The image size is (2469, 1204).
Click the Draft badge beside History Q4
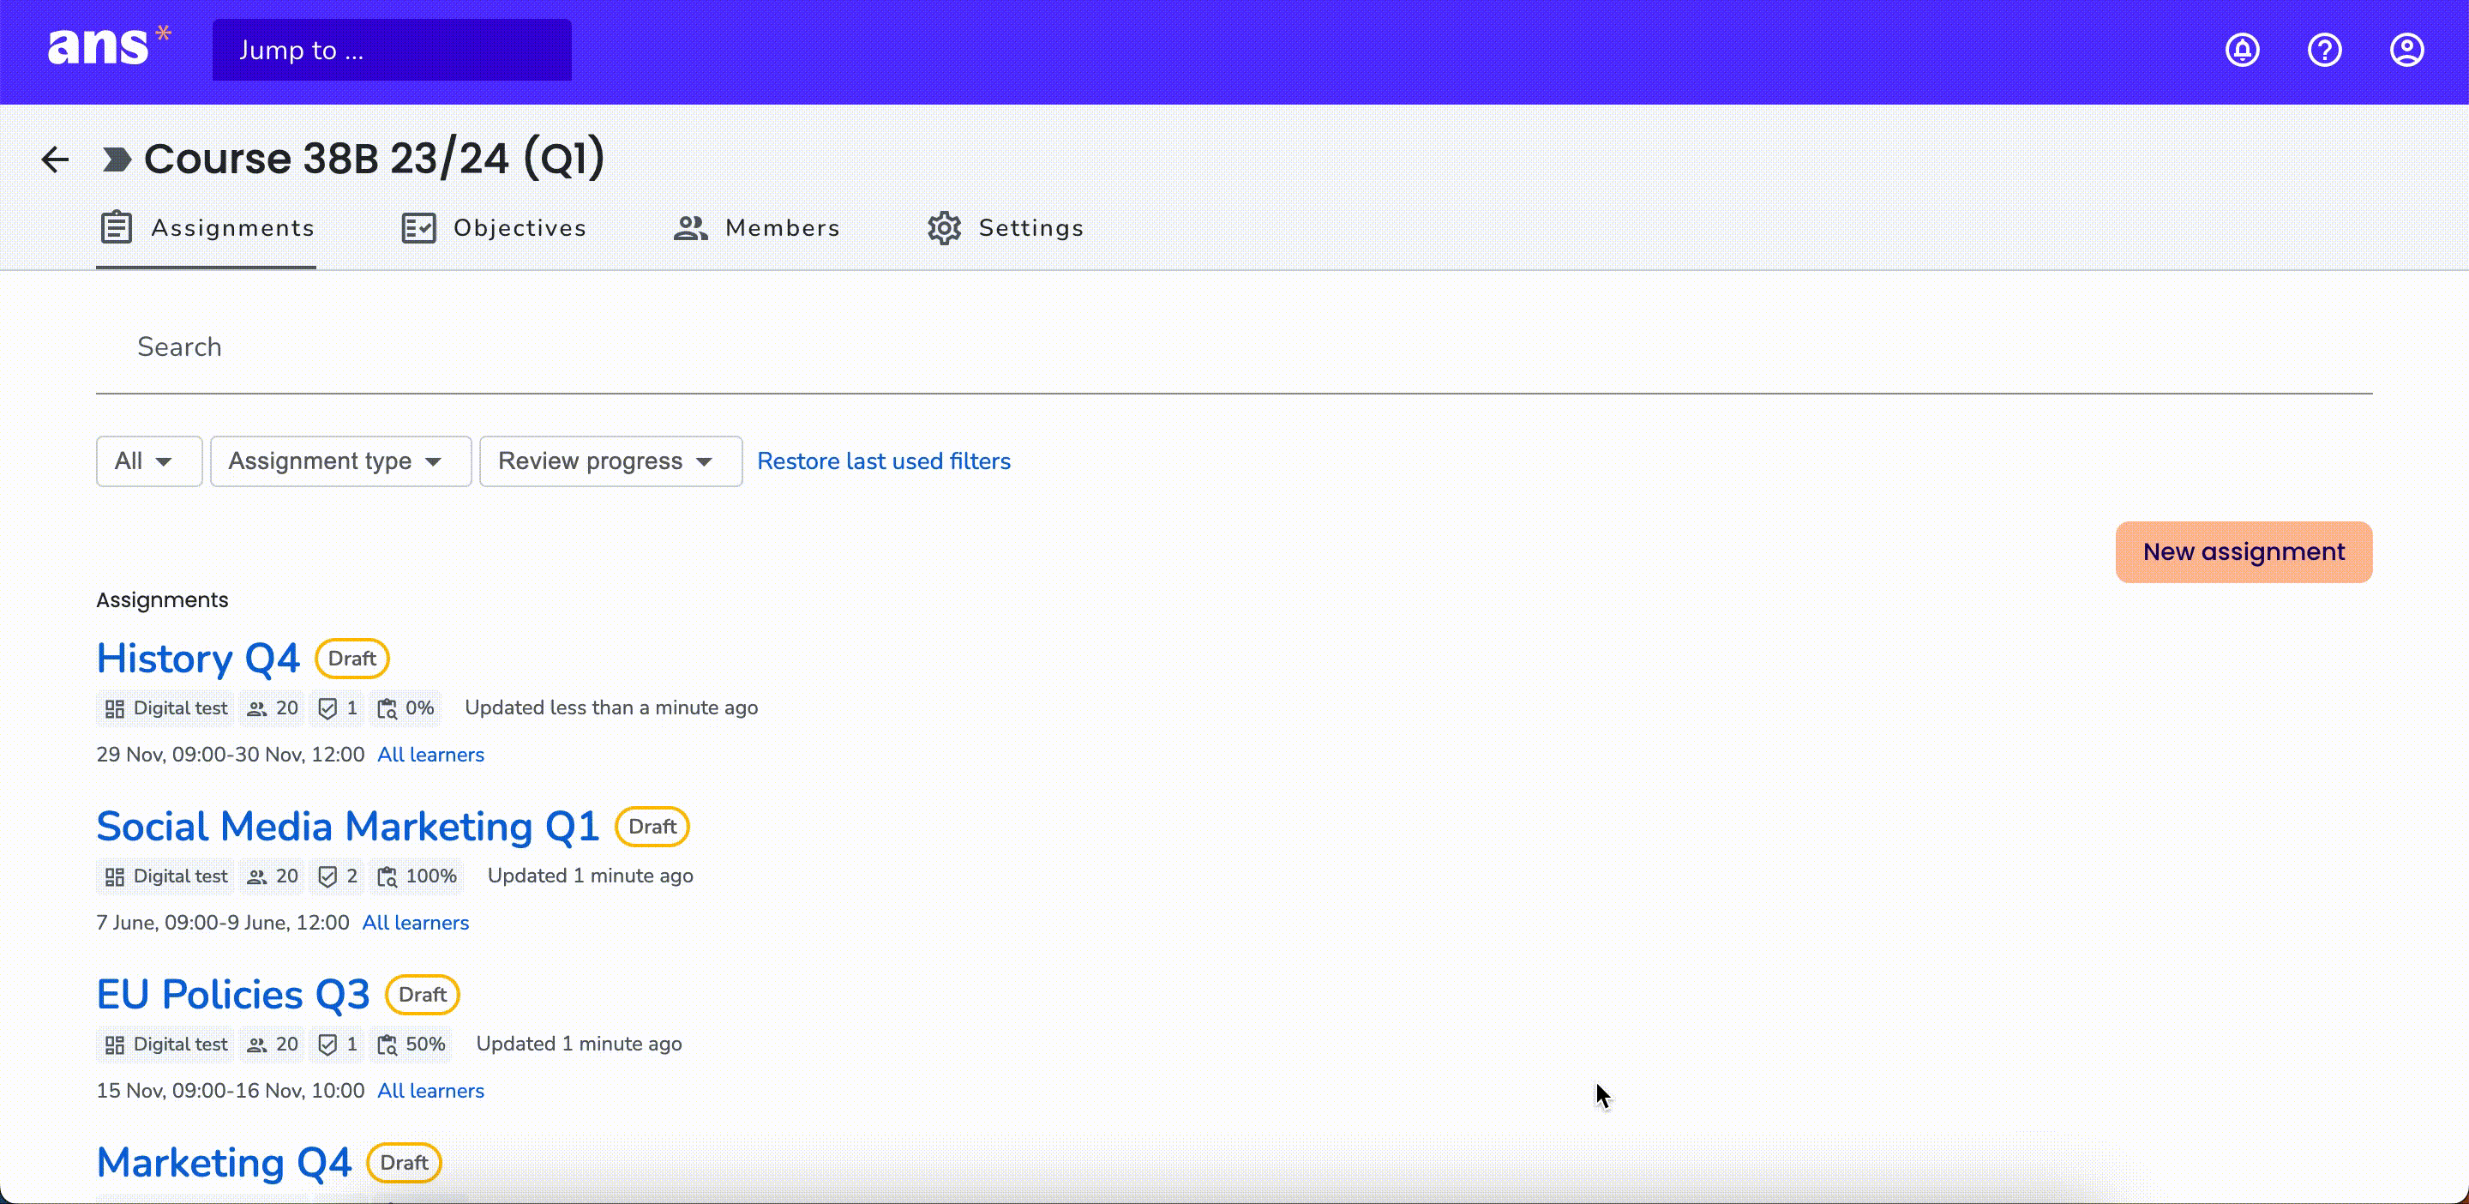[351, 659]
